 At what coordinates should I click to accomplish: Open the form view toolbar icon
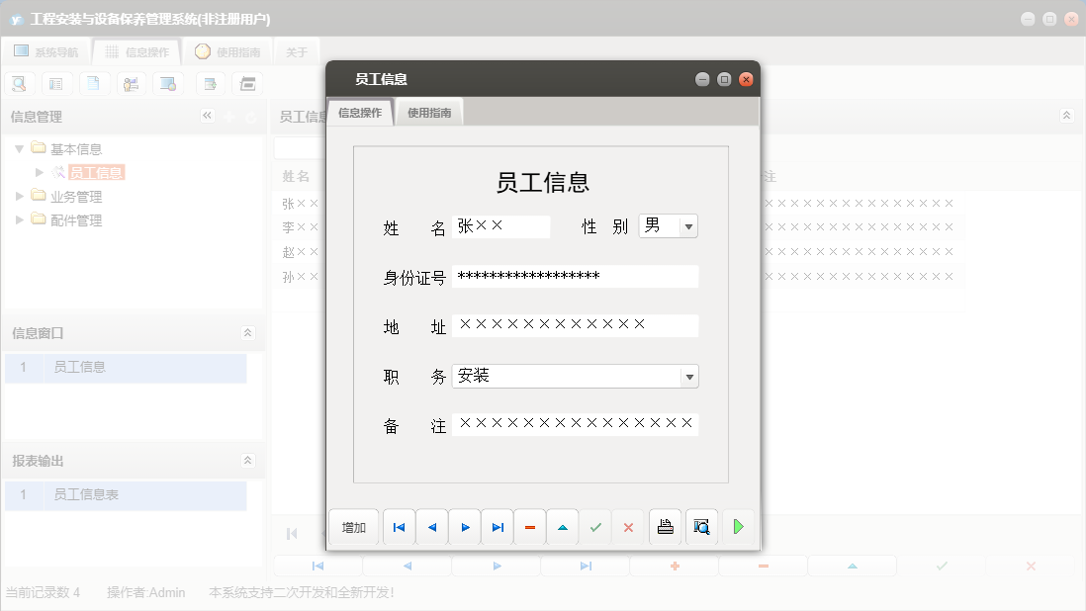point(56,83)
